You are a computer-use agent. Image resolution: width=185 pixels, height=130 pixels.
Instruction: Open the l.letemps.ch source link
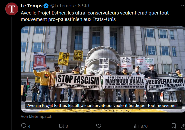tap(36, 117)
